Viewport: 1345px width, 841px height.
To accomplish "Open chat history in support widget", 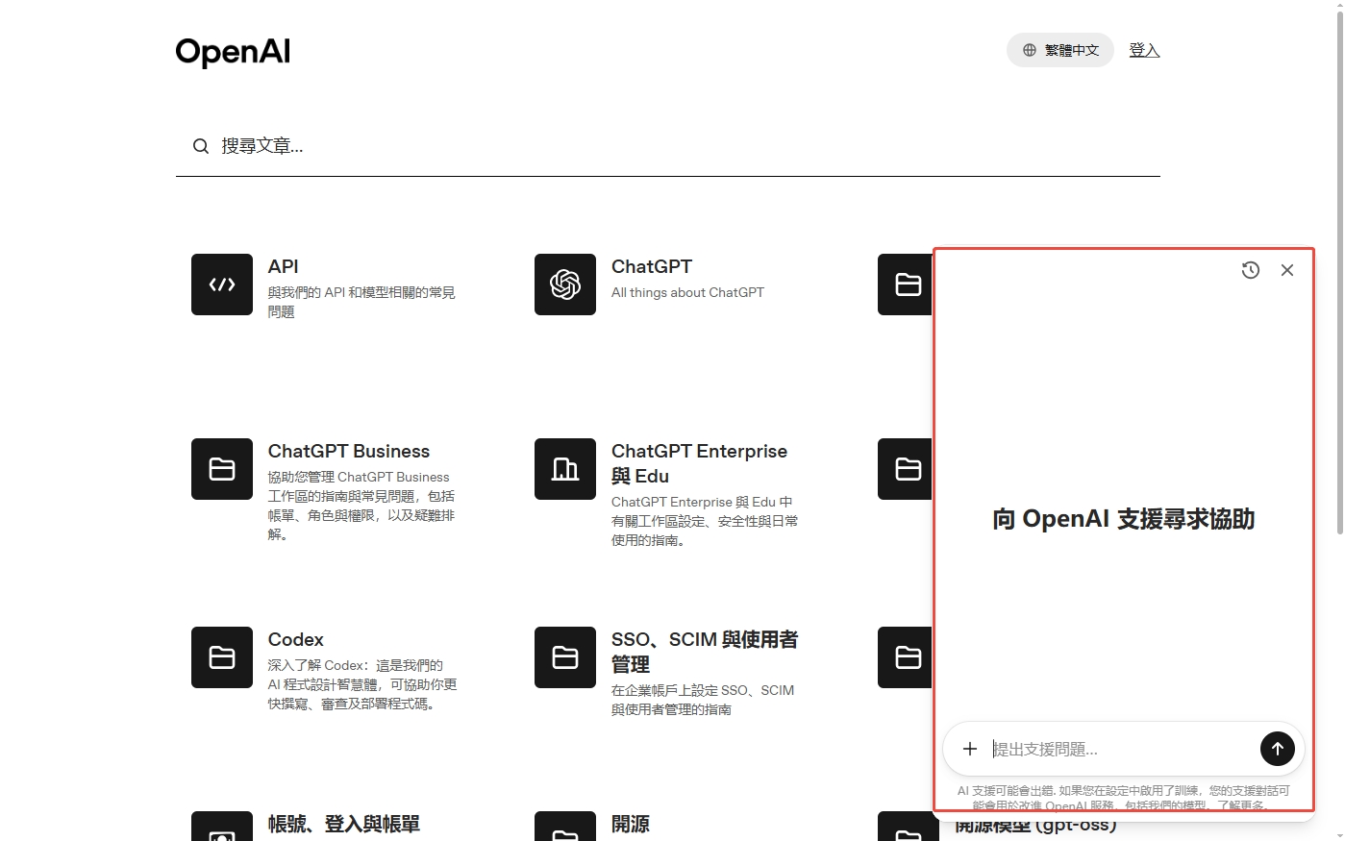I will tap(1251, 270).
